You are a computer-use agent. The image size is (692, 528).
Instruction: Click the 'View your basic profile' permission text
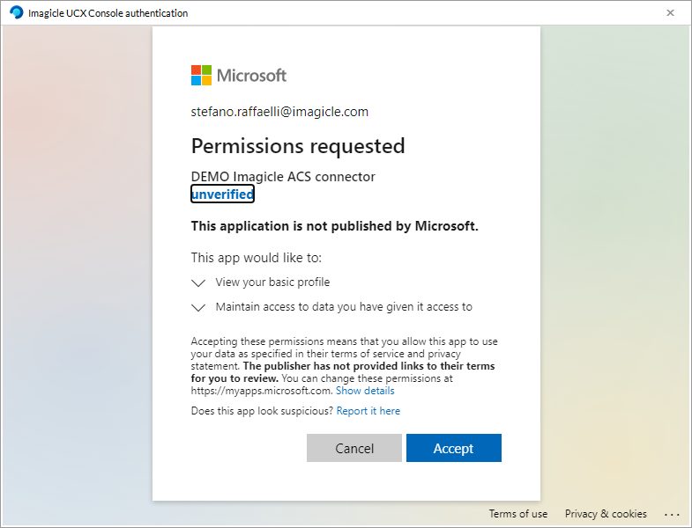[x=272, y=282]
